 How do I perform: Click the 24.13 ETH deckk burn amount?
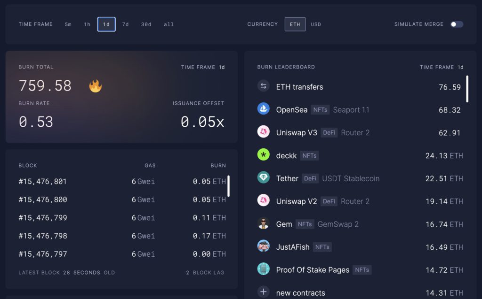click(444, 156)
